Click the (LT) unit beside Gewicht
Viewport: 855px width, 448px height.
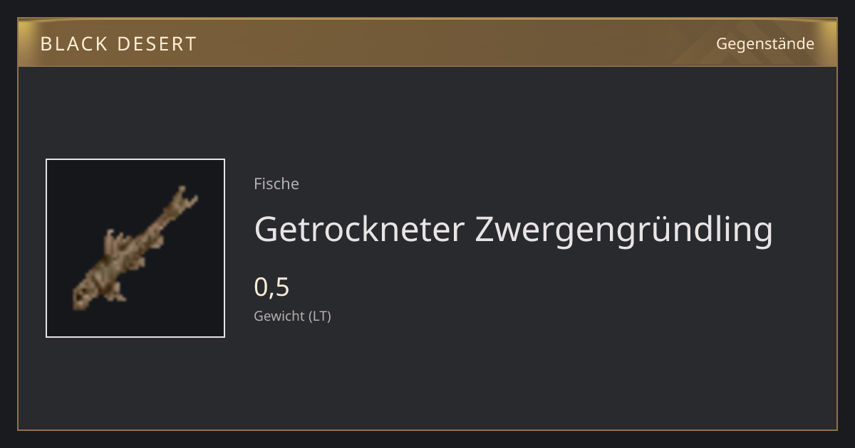(320, 316)
